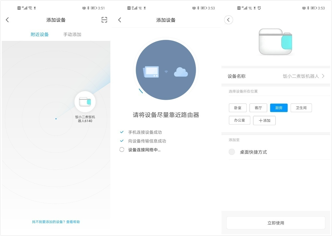
Task: Switch to the 手动添加 tab
Action: coord(72,34)
